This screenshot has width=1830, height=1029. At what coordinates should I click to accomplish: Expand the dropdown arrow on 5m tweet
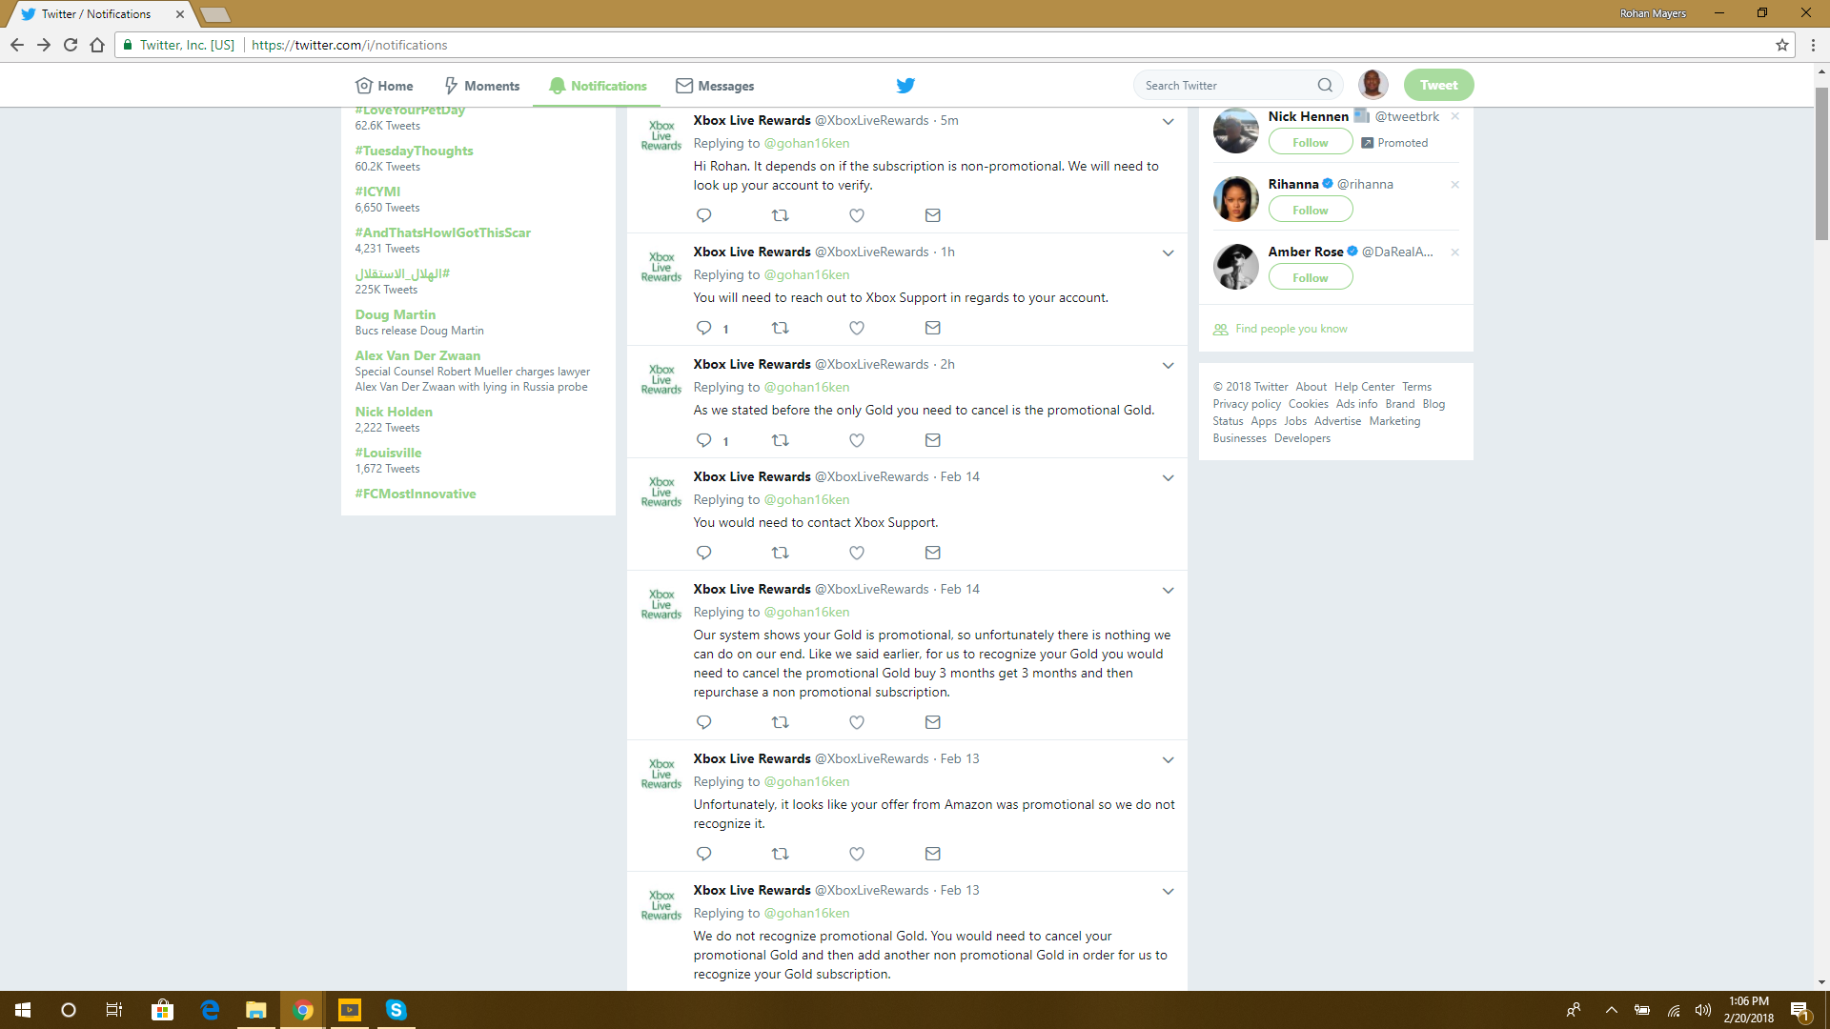pos(1168,122)
